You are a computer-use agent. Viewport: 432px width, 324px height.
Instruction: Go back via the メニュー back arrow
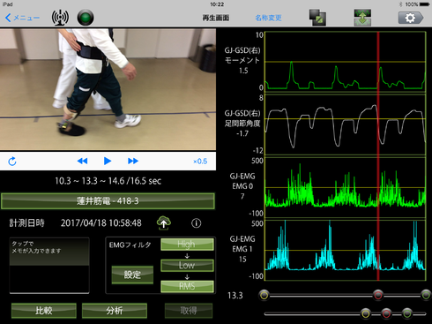pyautogui.click(x=22, y=18)
